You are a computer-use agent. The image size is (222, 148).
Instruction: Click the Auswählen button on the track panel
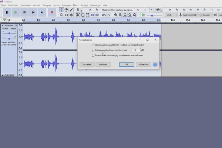(9, 75)
